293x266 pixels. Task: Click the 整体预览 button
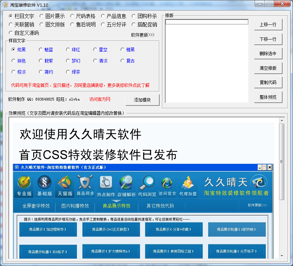(268, 97)
